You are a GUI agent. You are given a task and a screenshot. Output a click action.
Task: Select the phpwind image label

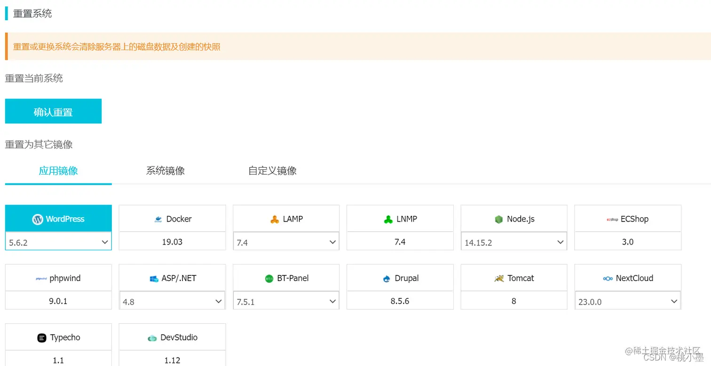pos(65,278)
